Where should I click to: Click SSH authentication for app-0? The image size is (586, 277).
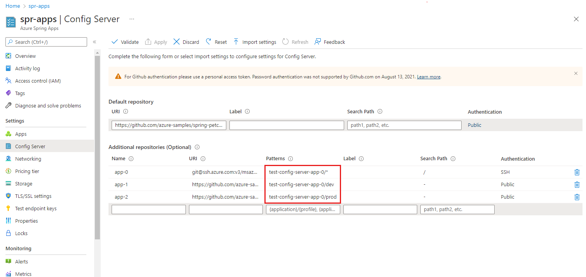pyautogui.click(x=505, y=172)
